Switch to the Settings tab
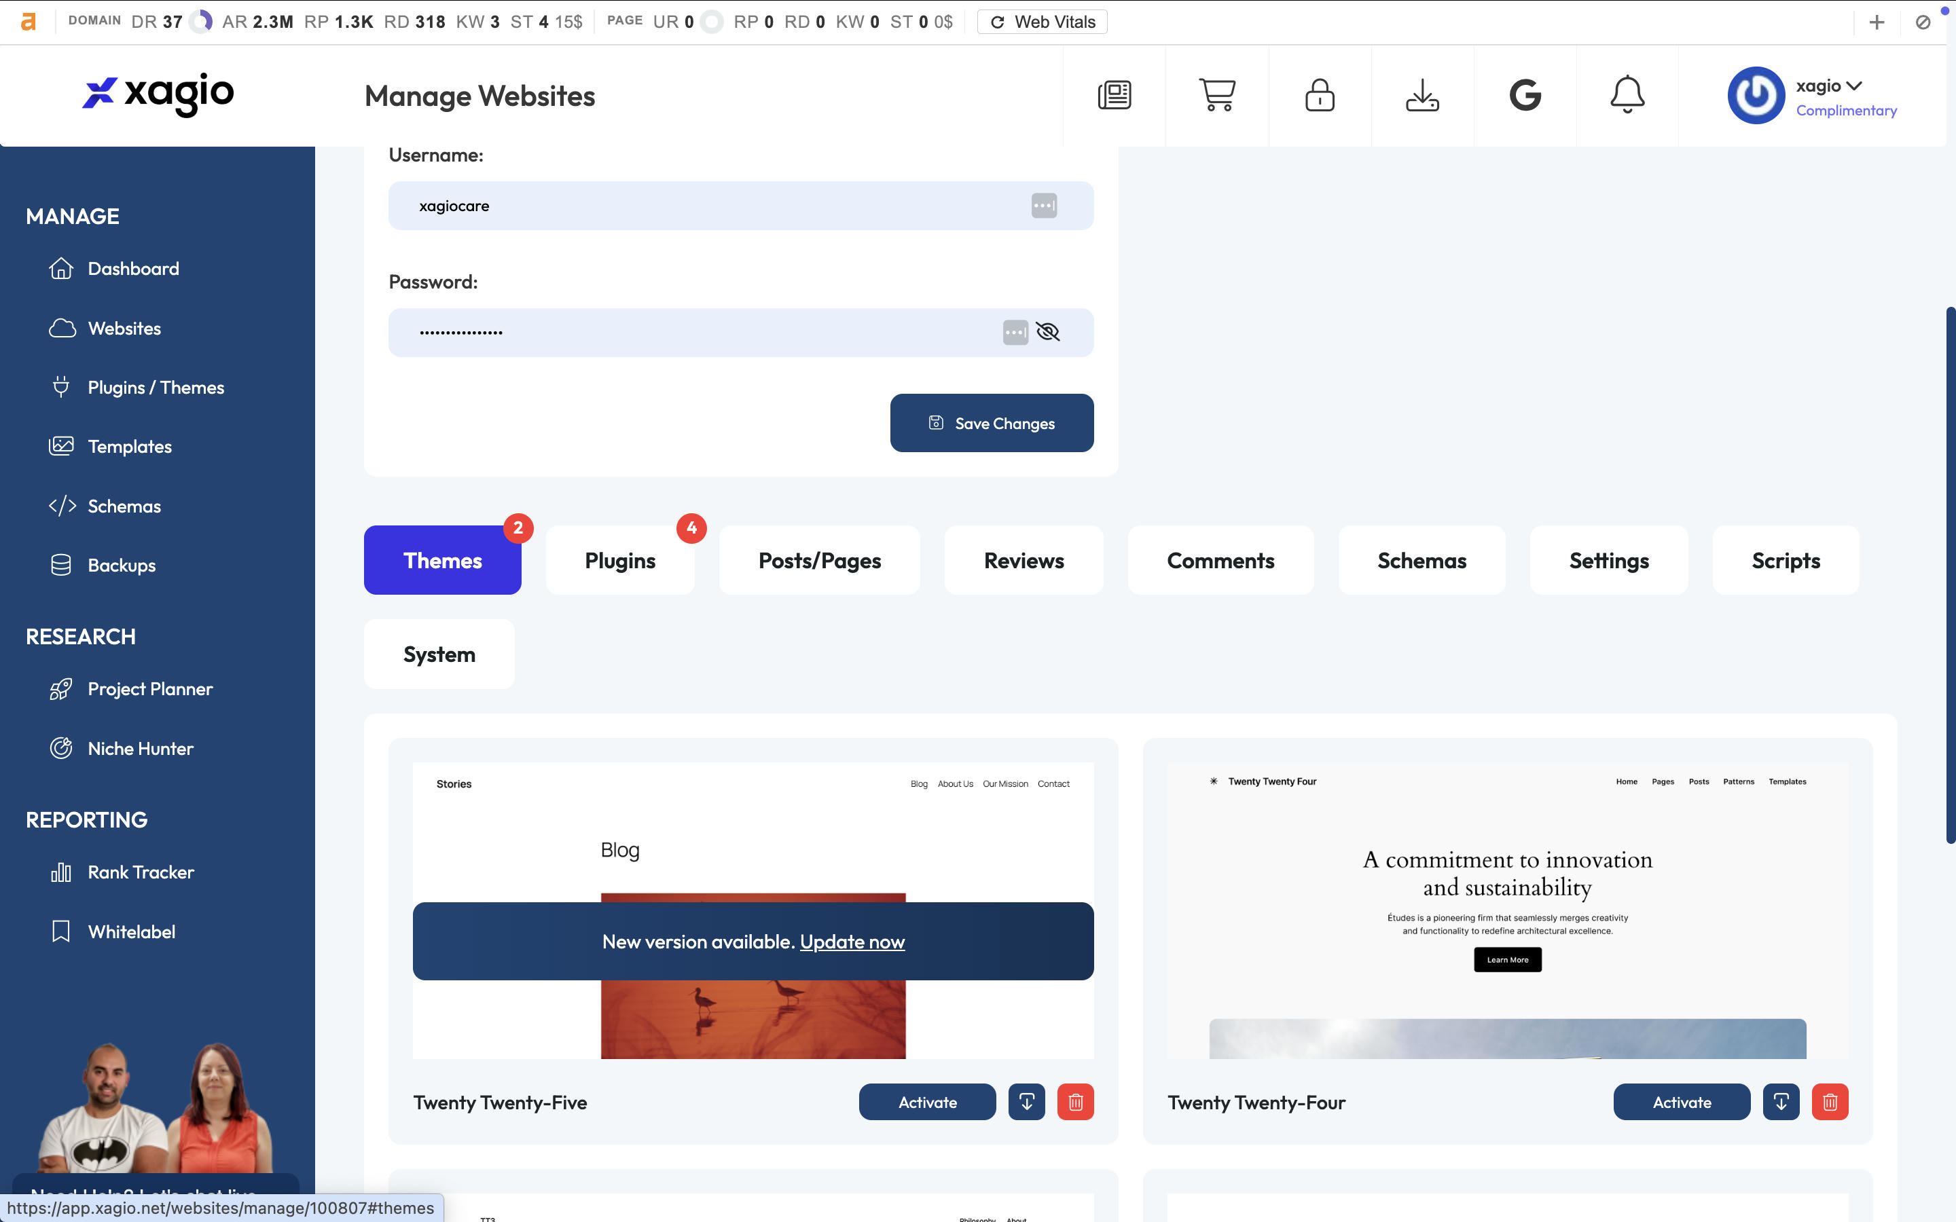Image resolution: width=1956 pixels, height=1222 pixels. point(1608,560)
